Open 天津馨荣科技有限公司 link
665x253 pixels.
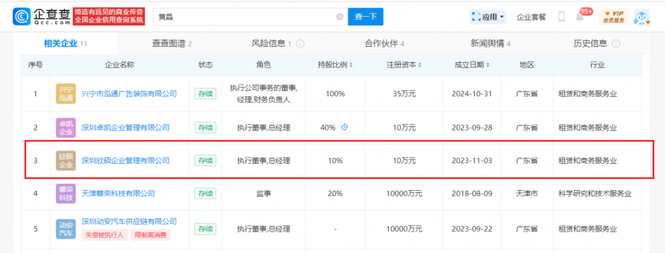[118, 194]
